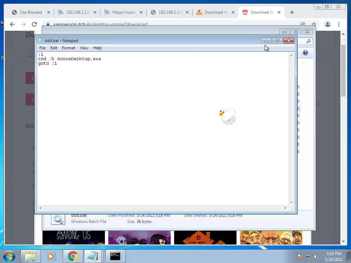Open the cartoon faces game thumbnail

click(x=271, y=238)
